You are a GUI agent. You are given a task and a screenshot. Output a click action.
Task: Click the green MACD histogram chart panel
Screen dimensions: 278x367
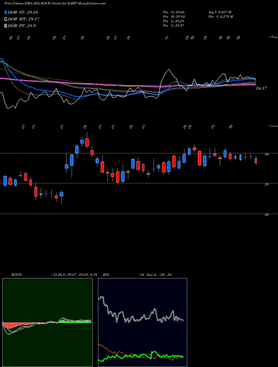tap(47, 323)
